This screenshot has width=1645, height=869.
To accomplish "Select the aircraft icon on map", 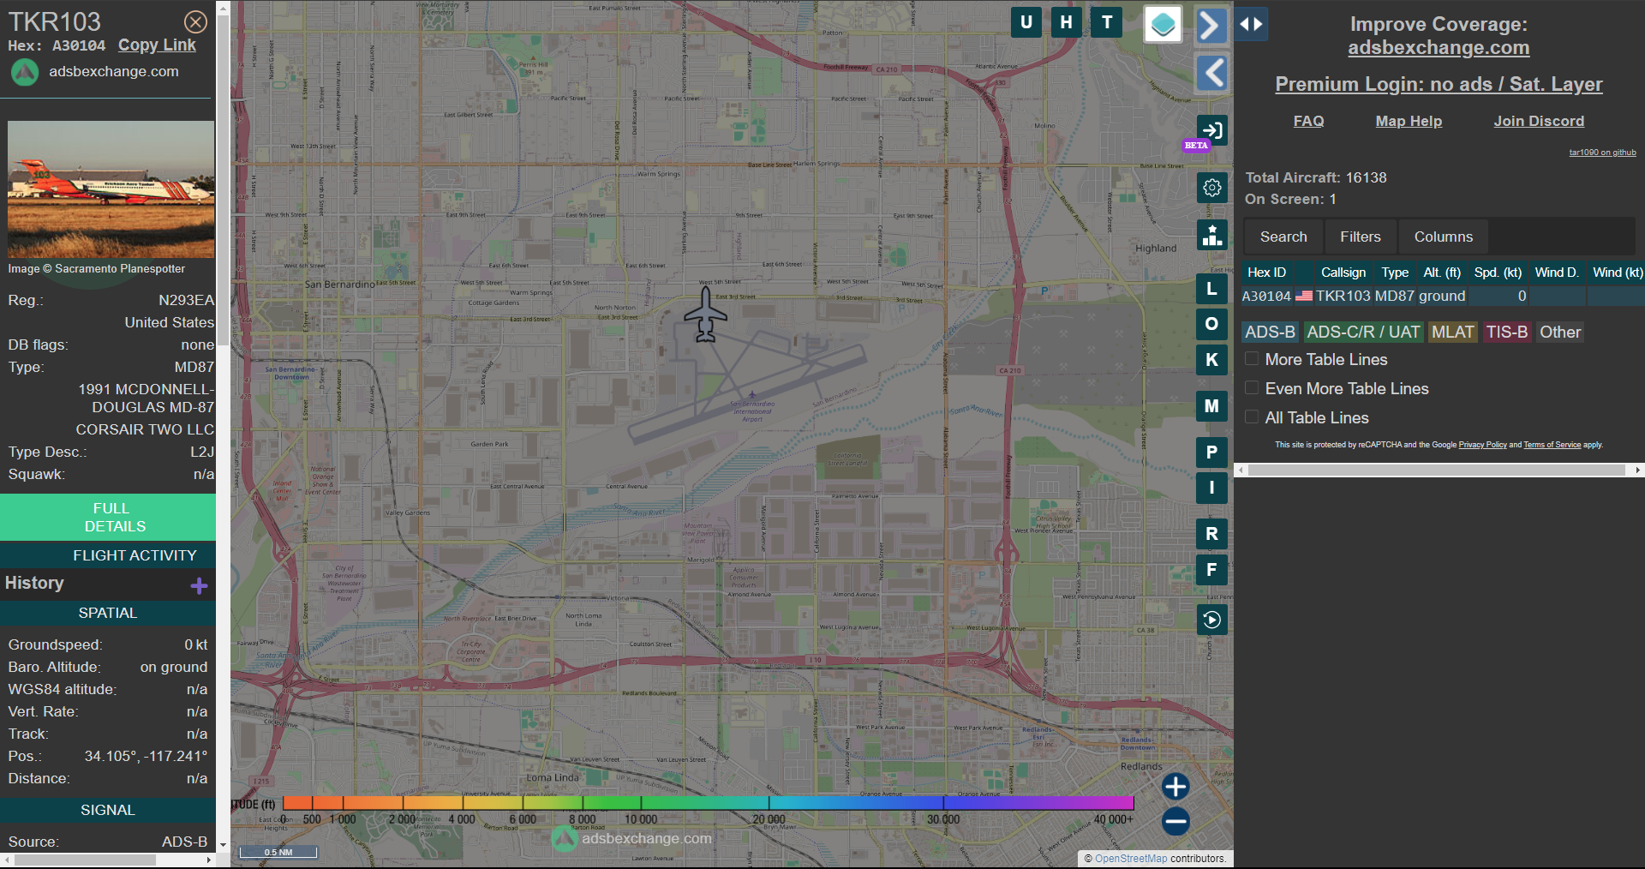I will (705, 315).
